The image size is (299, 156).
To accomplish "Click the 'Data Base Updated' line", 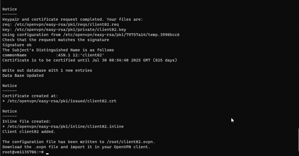I will (x=23, y=76).
